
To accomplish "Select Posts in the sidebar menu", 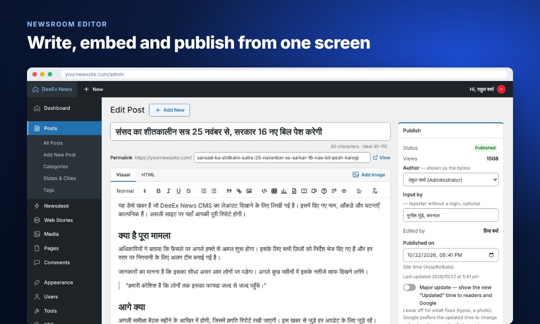I will click(x=64, y=128).
